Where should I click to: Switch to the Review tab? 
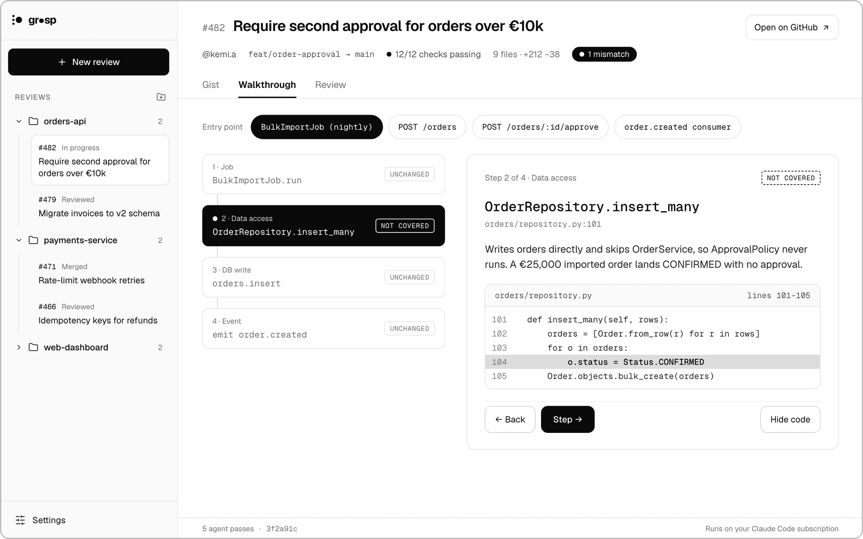point(331,85)
